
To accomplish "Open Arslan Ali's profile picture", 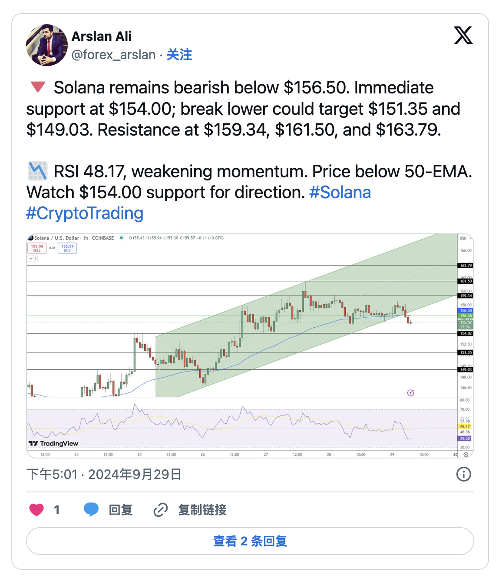I will click(x=47, y=45).
